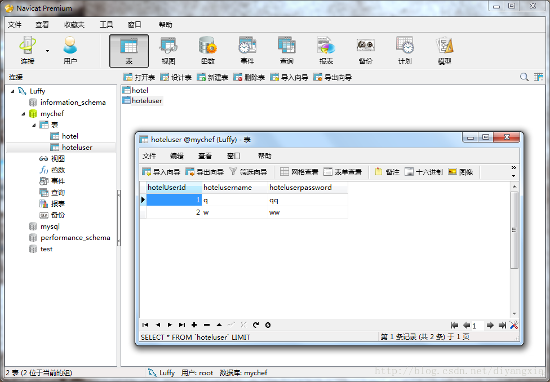Click the 备注 memo button
This screenshot has height=382, width=550.
tap(387, 172)
